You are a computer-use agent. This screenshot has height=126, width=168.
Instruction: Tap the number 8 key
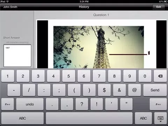[114, 76]
